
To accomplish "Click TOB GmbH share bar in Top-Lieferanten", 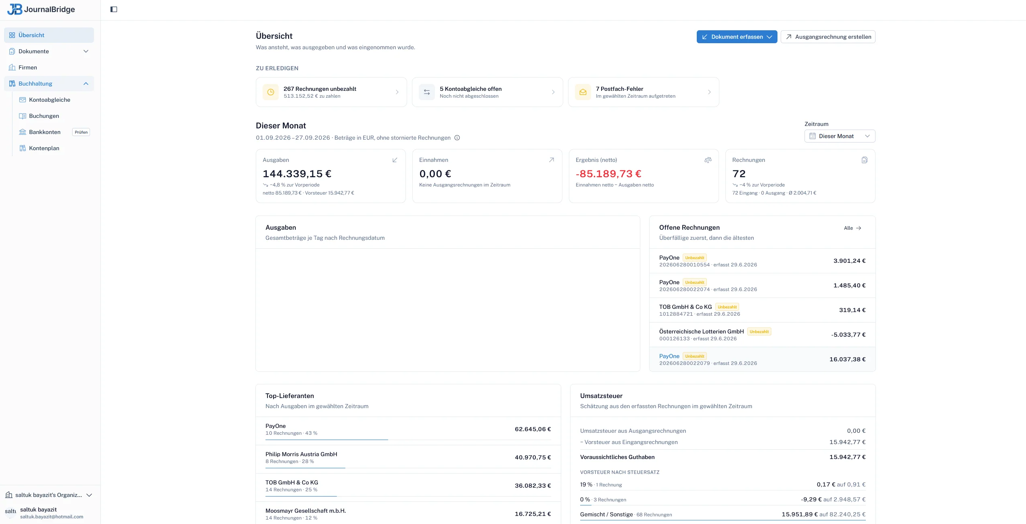I will [x=408, y=496].
